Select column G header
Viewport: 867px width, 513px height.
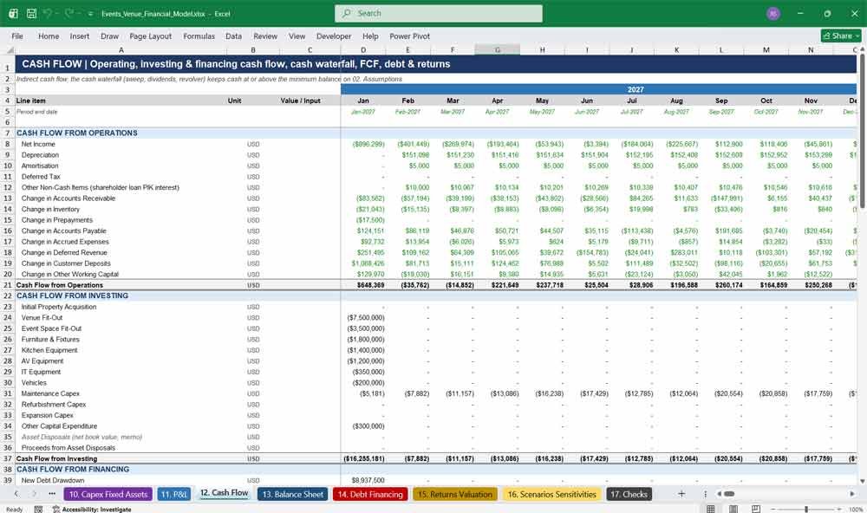[x=497, y=49]
